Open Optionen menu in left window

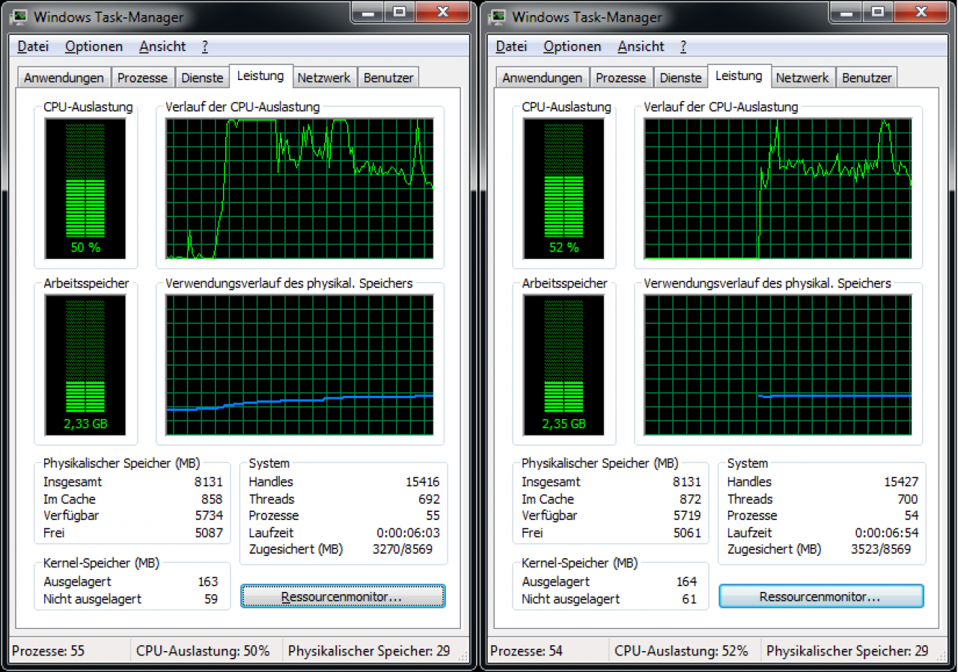[94, 46]
